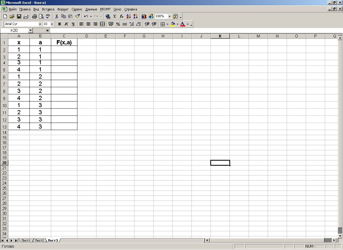Image resolution: width=343 pixels, height=250 pixels.
Task: Open the Arial Cyr font name dropdown
Action: coord(40,24)
